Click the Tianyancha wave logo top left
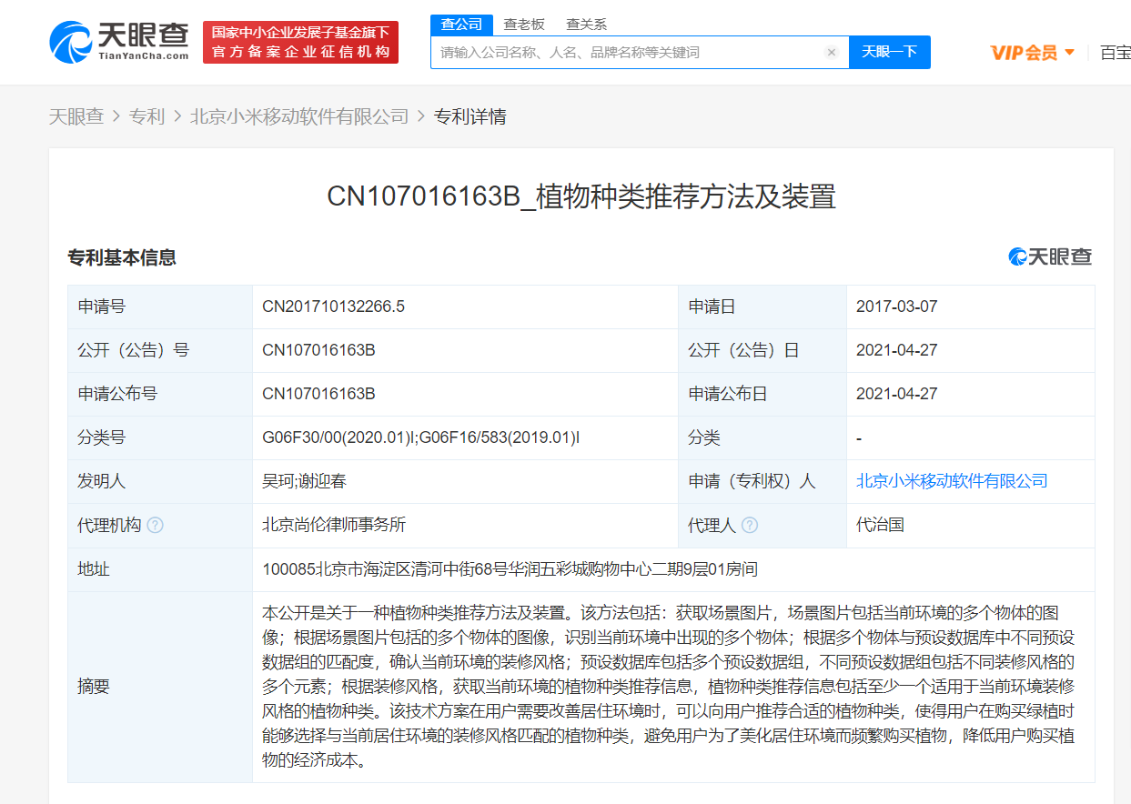The image size is (1131, 804). [69, 41]
